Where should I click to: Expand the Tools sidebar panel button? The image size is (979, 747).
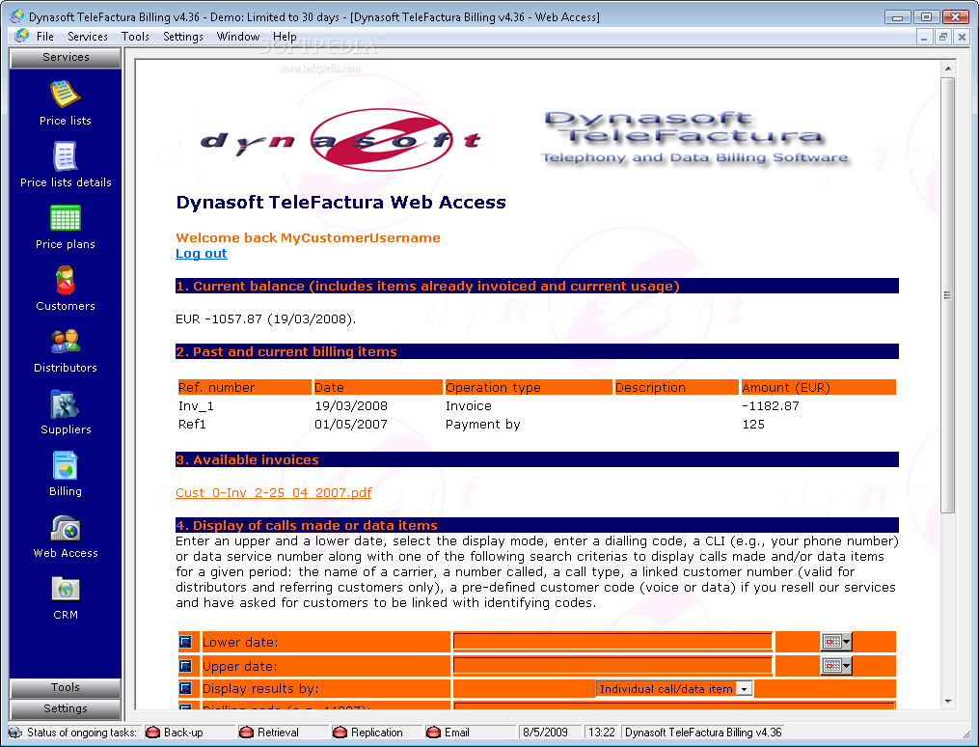tap(65, 687)
